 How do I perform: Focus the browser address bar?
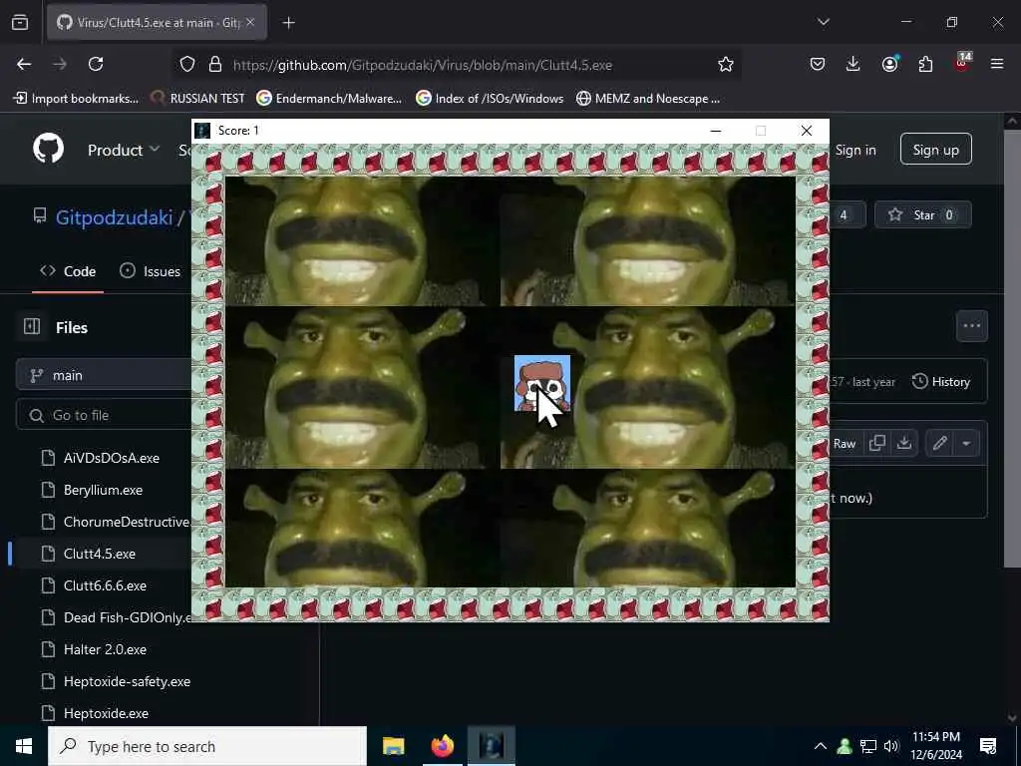(456, 65)
